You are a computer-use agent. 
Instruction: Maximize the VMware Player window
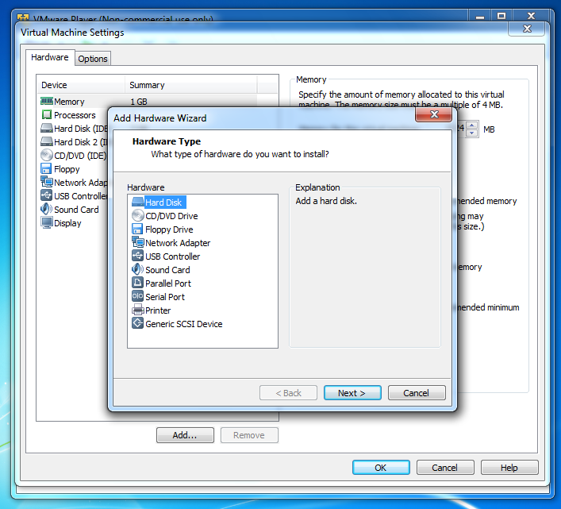tap(501, 16)
